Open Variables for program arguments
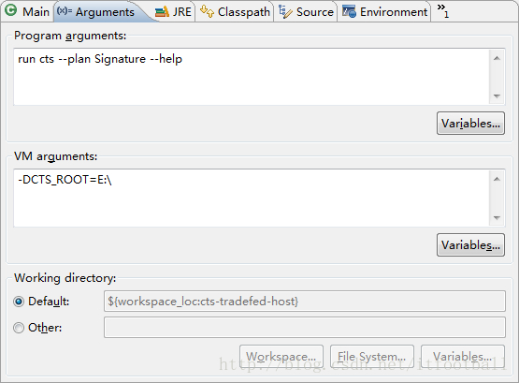Viewport: 519px width, 383px height. (x=470, y=124)
